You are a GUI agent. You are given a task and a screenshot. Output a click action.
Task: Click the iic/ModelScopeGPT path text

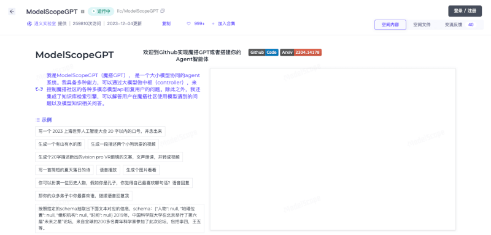tap(137, 11)
